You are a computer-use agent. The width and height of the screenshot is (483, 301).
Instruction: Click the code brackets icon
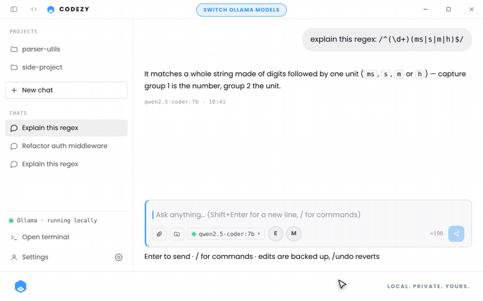click(x=34, y=9)
